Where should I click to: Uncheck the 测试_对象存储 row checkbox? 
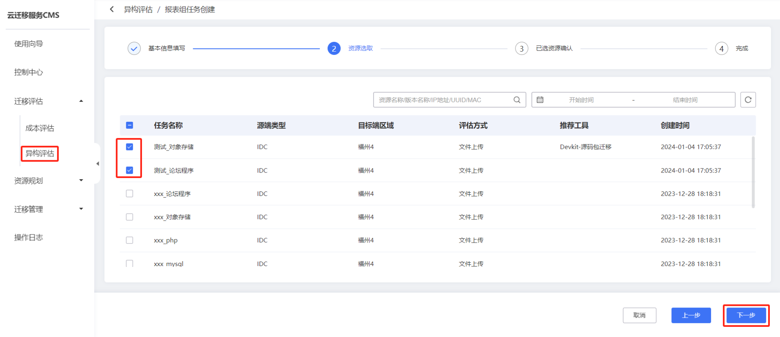point(130,147)
